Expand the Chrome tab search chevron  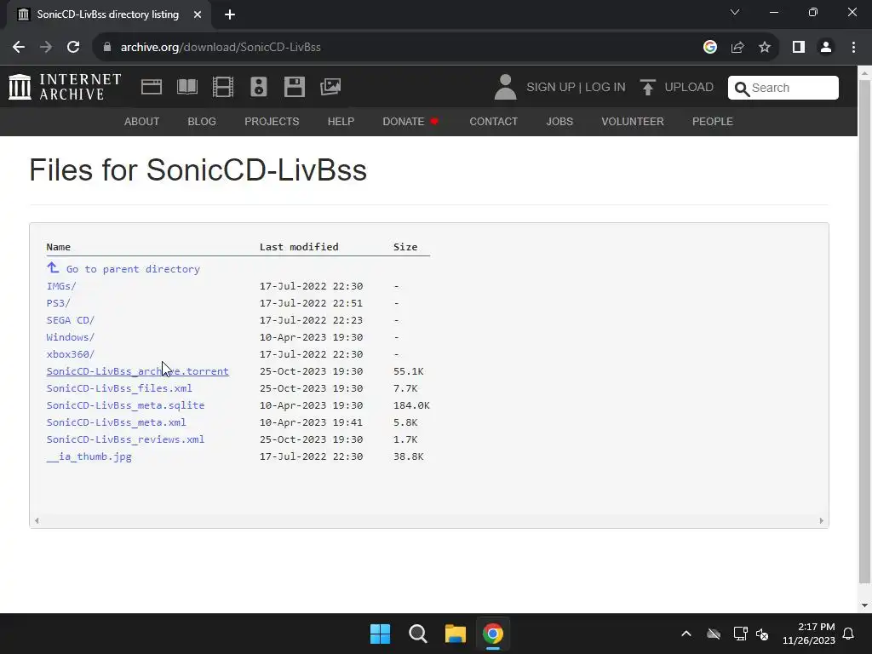click(735, 12)
